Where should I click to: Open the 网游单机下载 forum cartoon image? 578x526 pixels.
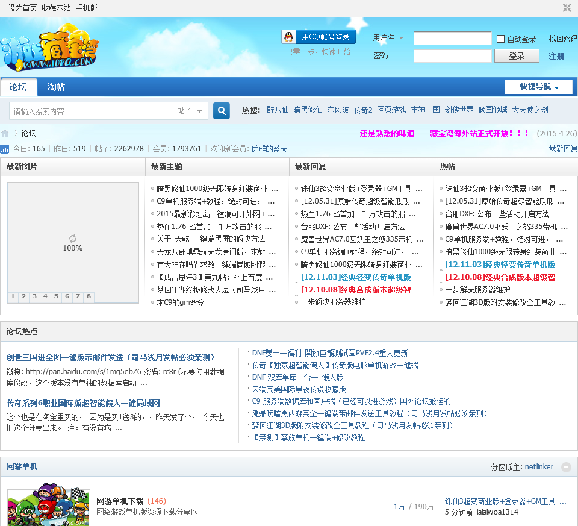point(49,504)
